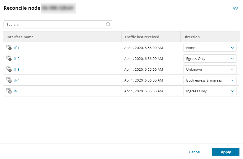
Task: Open direction dropdown showing None
Action: 210,48
